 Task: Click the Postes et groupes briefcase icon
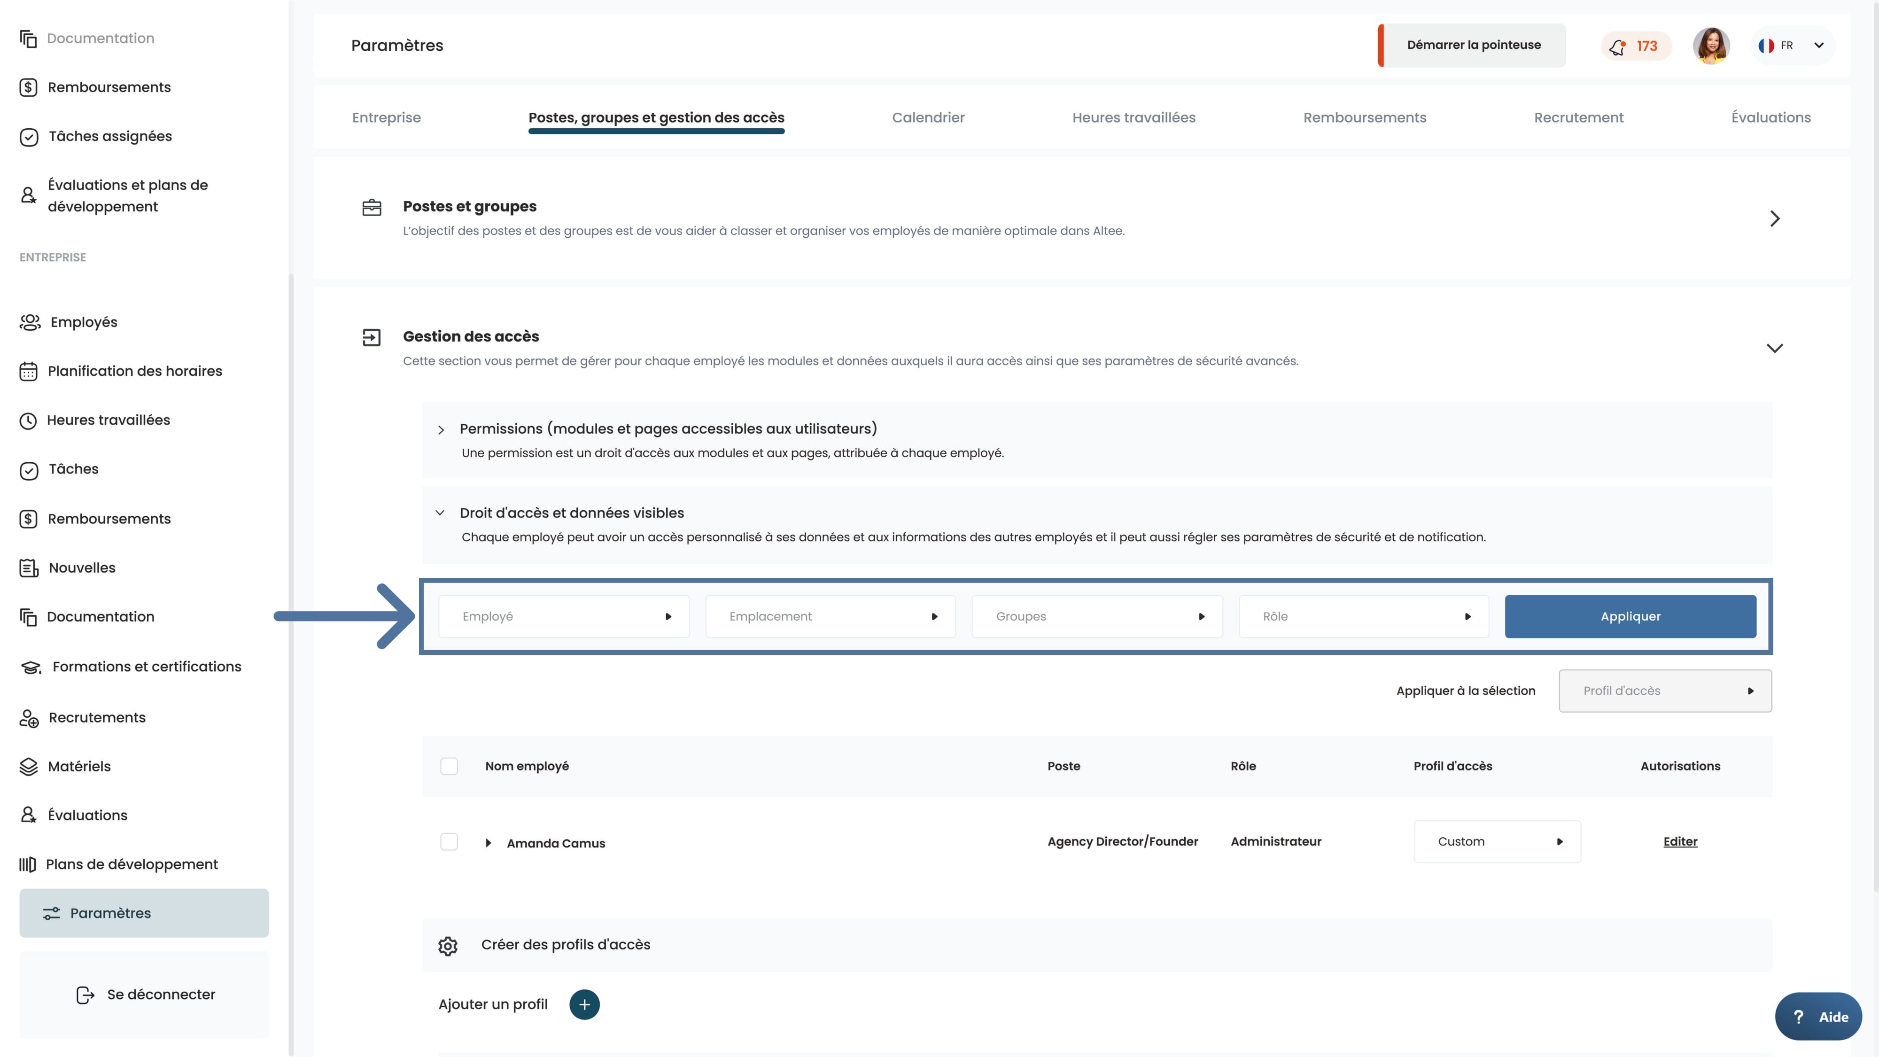coord(372,208)
